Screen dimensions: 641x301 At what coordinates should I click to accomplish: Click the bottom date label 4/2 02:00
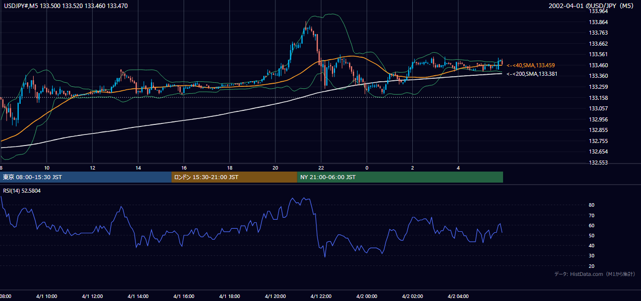click(412, 296)
